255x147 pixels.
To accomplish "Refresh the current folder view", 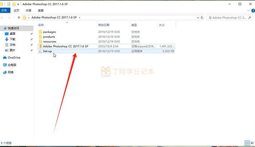I will 202,18.
